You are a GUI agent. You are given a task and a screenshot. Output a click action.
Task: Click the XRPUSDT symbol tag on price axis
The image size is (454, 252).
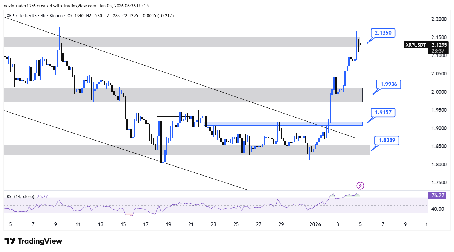pyautogui.click(x=416, y=45)
